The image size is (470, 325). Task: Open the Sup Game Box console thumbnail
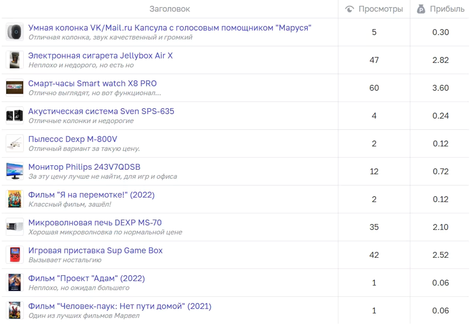15,255
